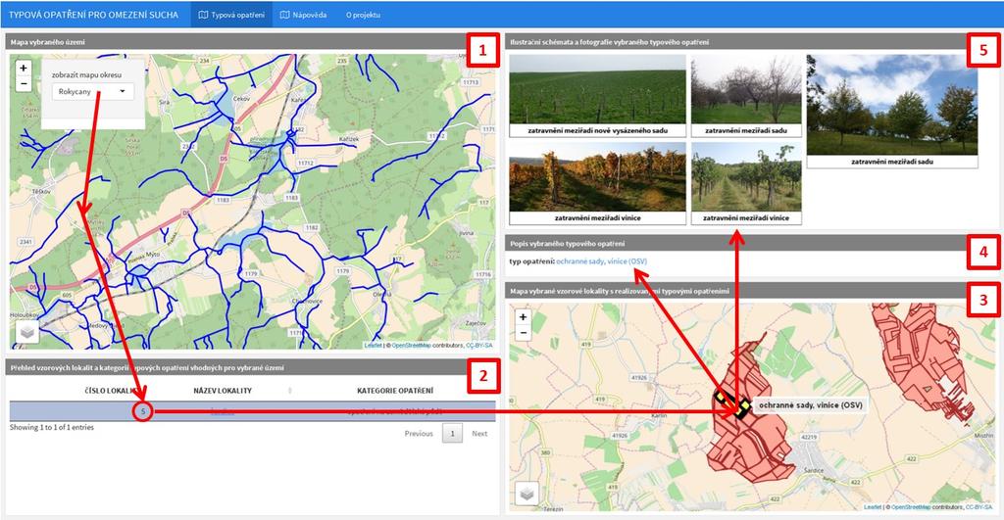
Task: Zoom out on the sample locality map
Action: click(524, 333)
